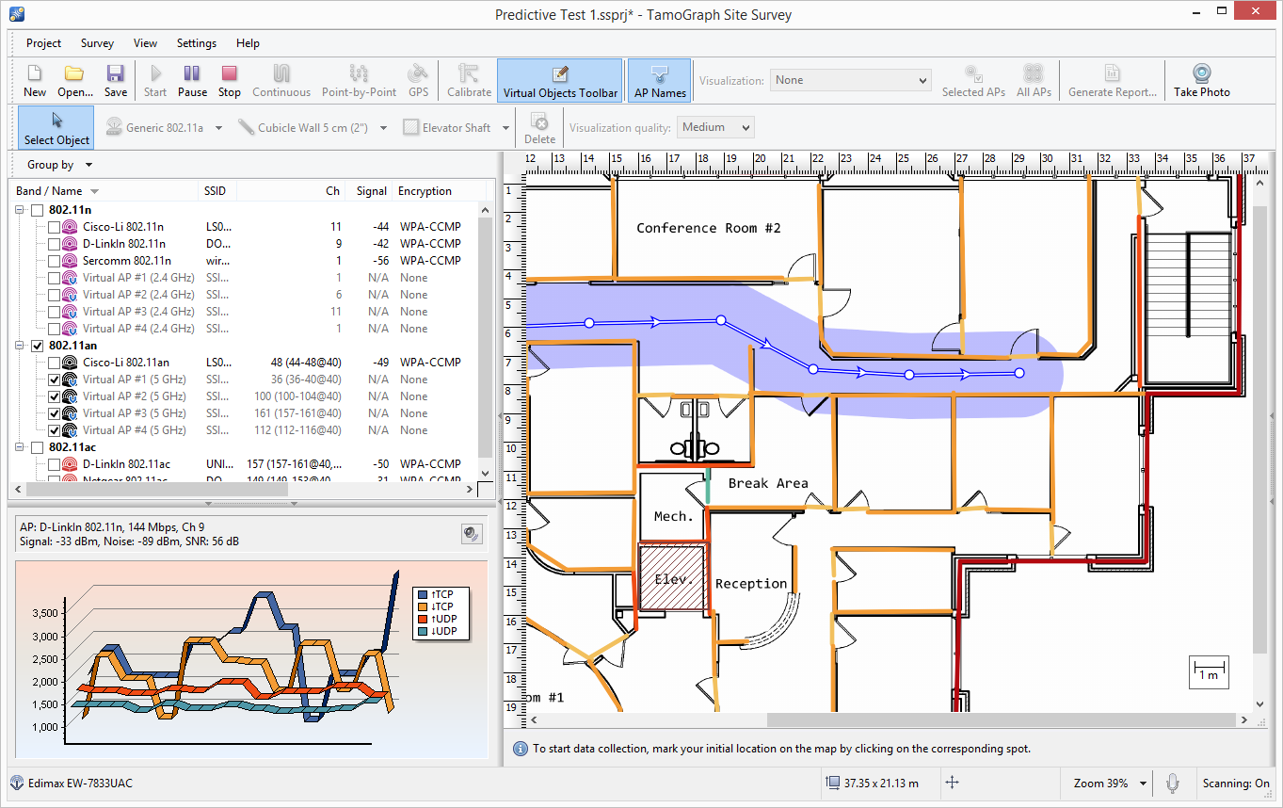
Task: Activate the Select Object tool
Action: coord(57,128)
